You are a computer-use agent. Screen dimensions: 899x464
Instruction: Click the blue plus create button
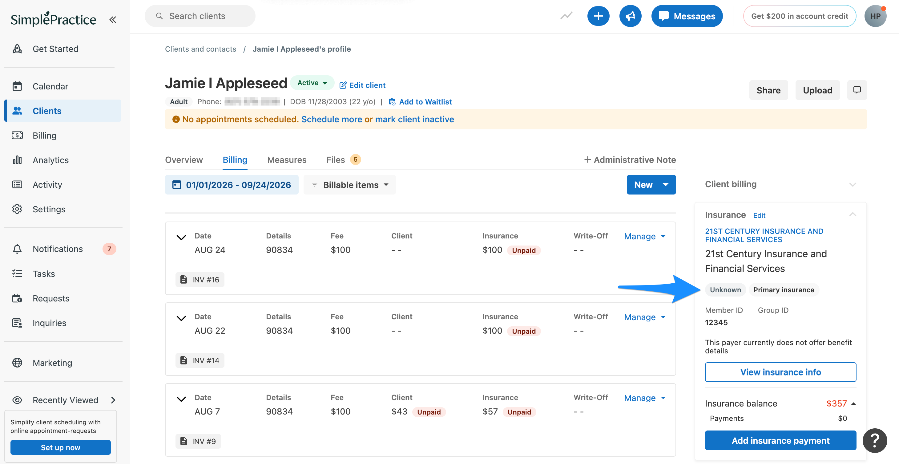598,16
